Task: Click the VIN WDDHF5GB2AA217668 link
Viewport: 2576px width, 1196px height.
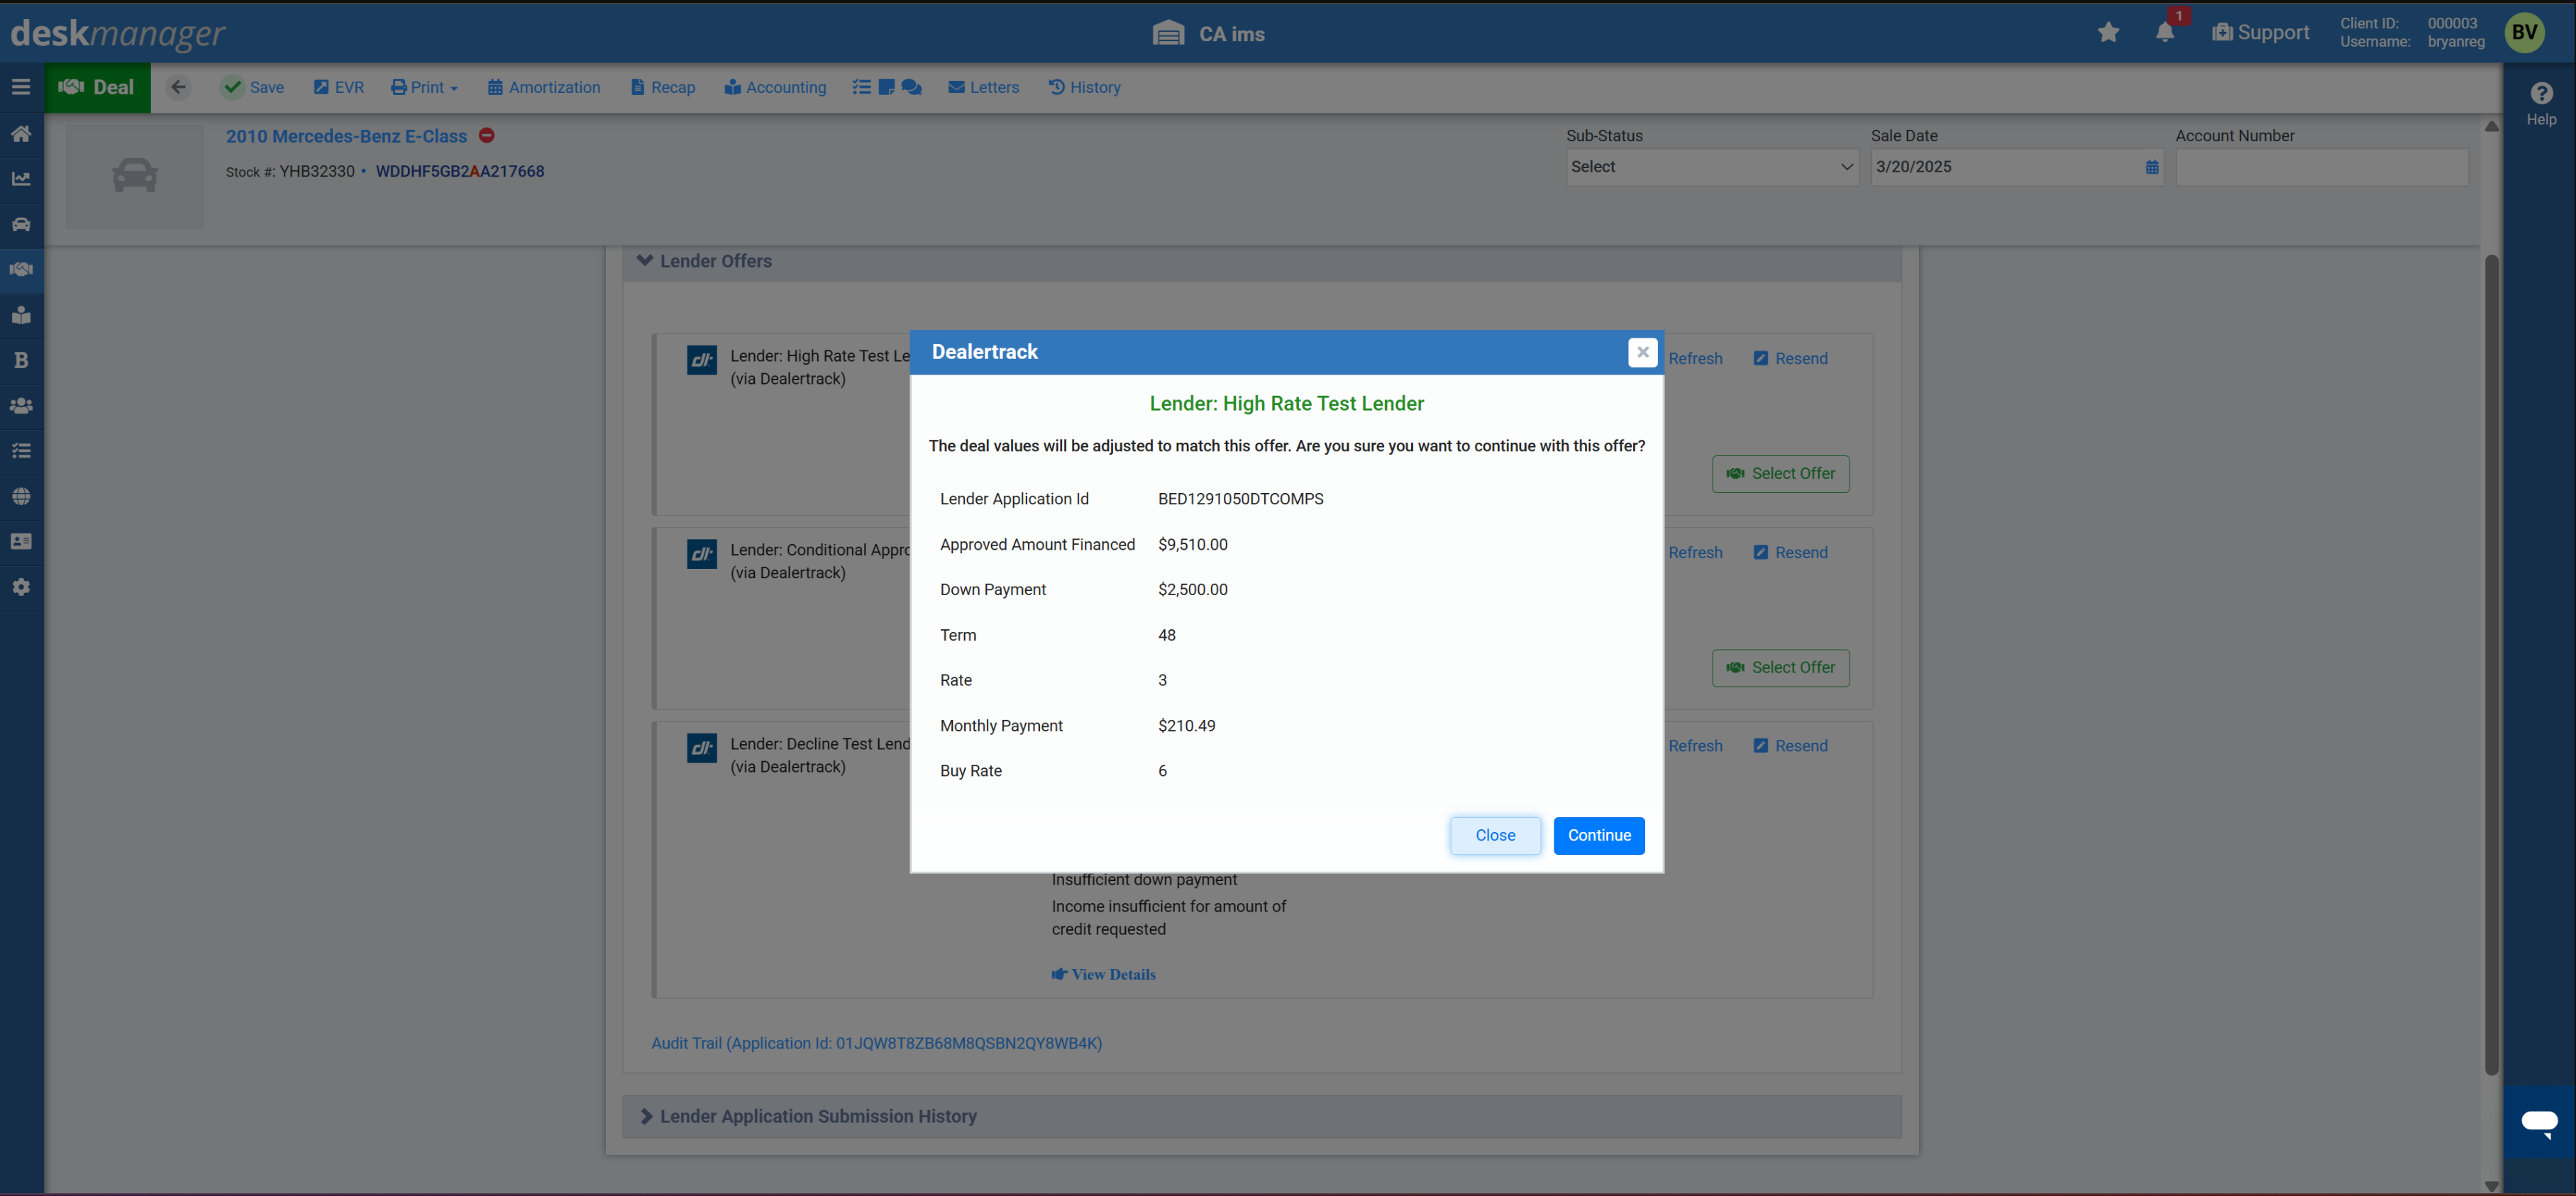Action: click(x=460, y=171)
